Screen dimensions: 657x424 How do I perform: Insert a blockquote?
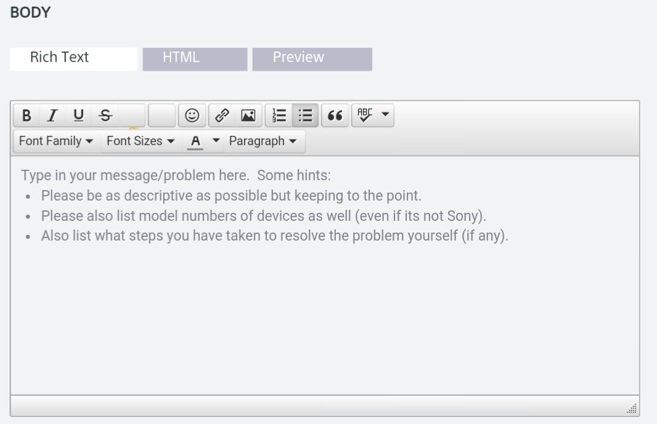point(335,116)
